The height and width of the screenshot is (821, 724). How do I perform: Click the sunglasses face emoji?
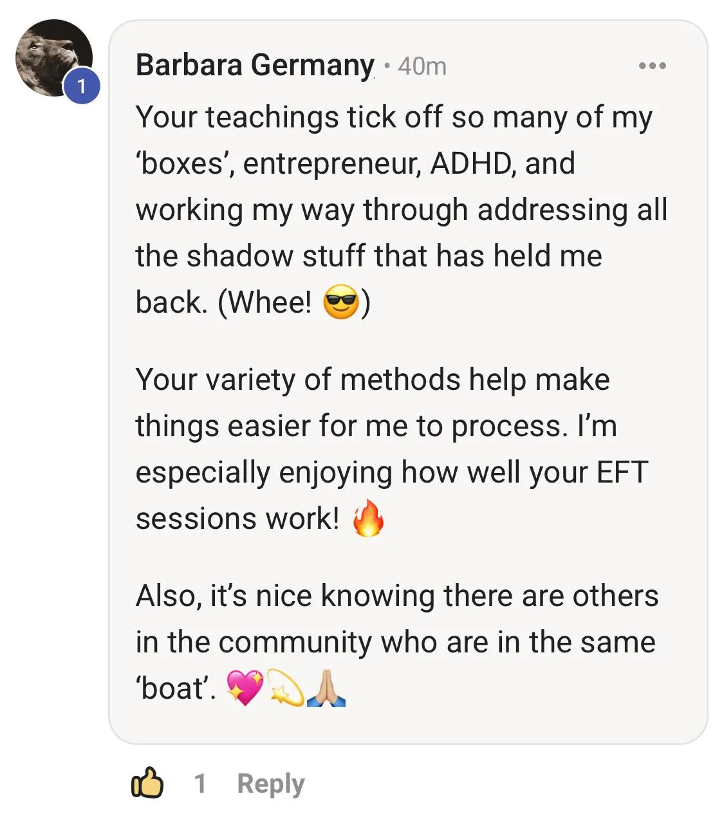tap(341, 302)
